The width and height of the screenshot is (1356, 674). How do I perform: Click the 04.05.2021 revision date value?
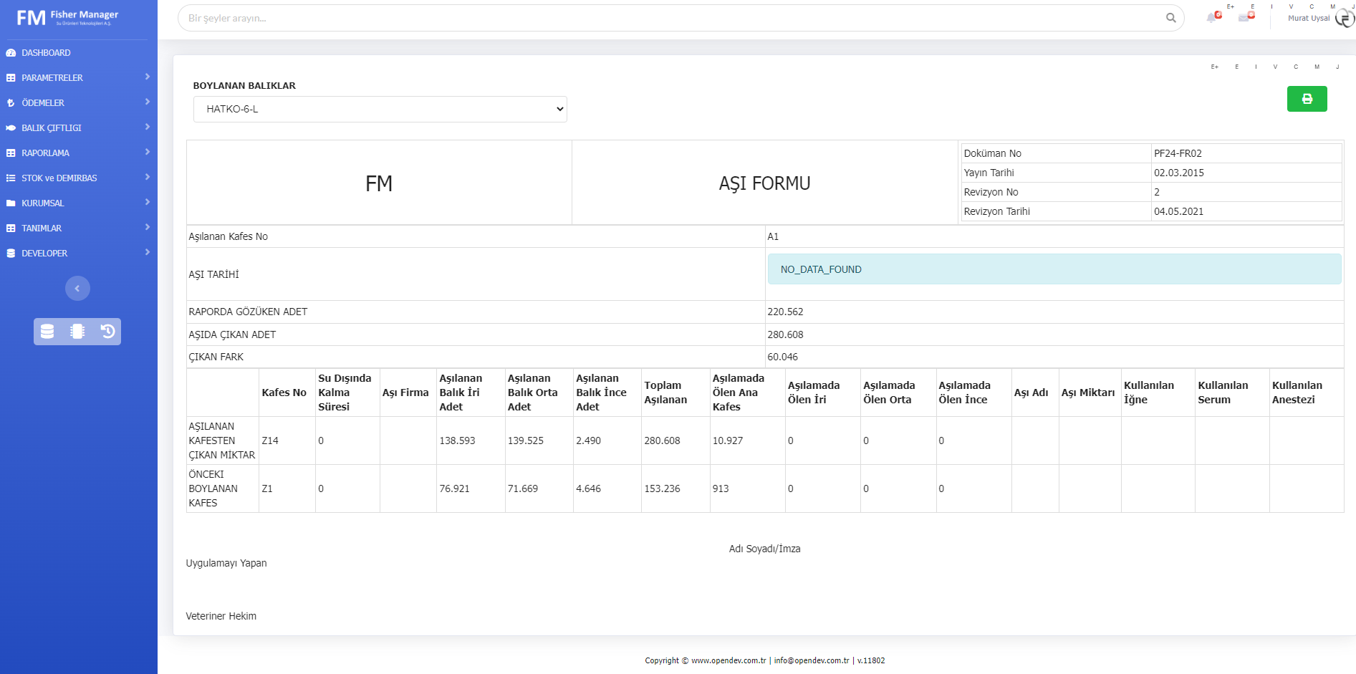point(1179,211)
